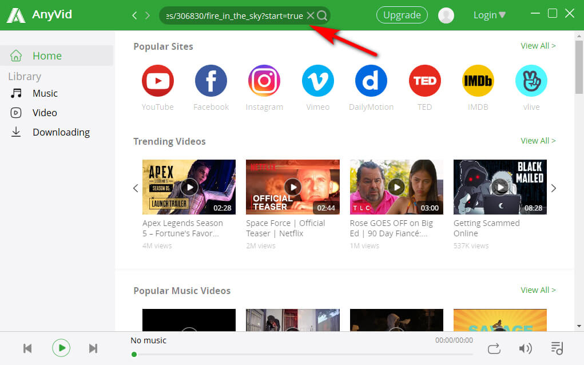584x365 pixels.
Task: Mute with the volume speaker icon
Action: coord(525,348)
